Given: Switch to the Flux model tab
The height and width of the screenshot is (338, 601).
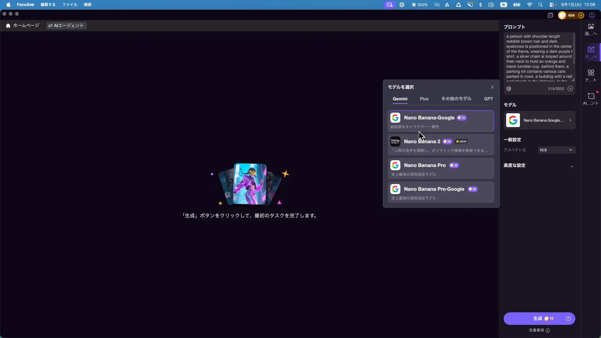Looking at the screenshot, I should 424,99.
